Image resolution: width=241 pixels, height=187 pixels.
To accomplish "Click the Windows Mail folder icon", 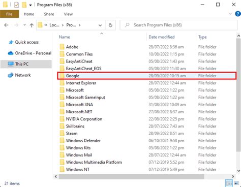I will coord(62,155).
